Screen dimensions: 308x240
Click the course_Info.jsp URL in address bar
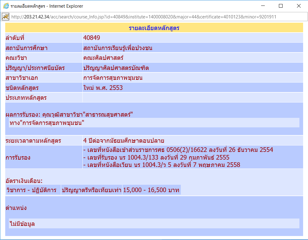(x=143, y=17)
